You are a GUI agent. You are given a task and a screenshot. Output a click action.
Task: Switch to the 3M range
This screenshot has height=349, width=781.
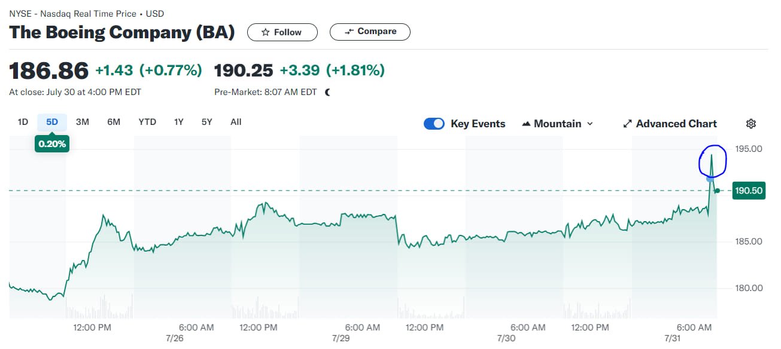[83, 122]
